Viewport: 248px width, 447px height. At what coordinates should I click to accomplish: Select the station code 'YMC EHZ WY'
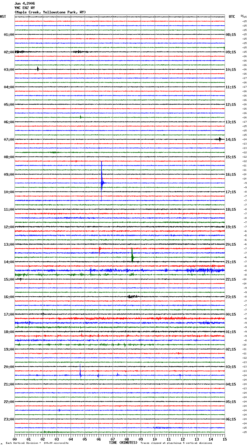pyautogui.click(x=25, y=8)
